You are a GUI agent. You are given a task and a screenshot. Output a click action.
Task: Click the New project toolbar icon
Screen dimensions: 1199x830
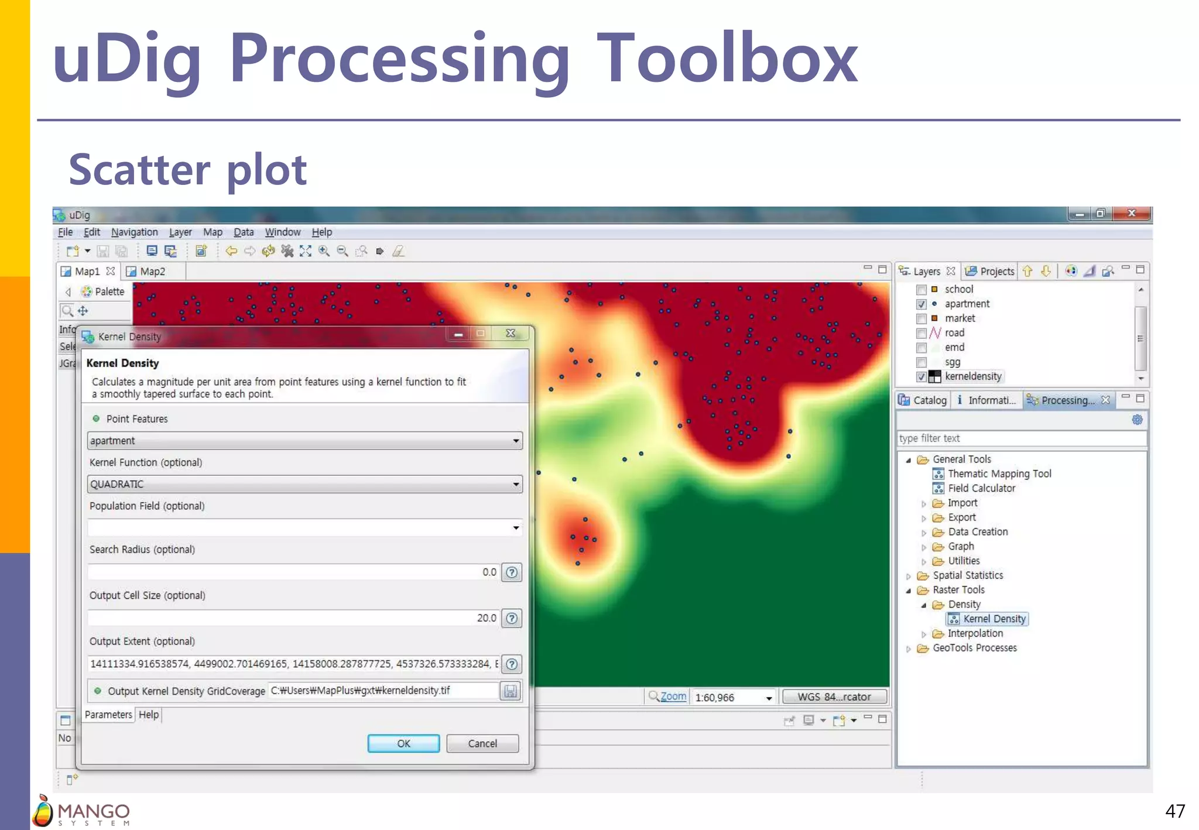pos(73,252)
